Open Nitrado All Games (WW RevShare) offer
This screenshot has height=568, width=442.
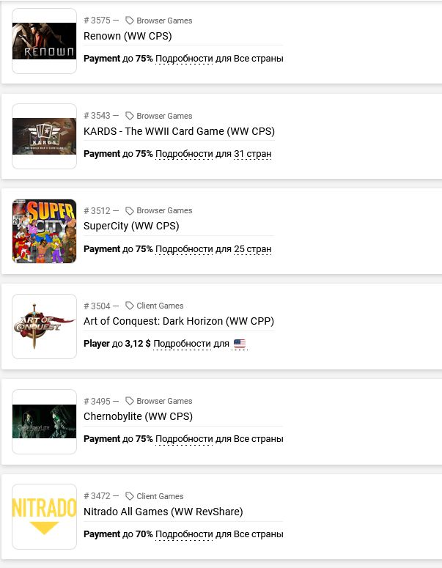pyautogui.click(x=163, y=512)
